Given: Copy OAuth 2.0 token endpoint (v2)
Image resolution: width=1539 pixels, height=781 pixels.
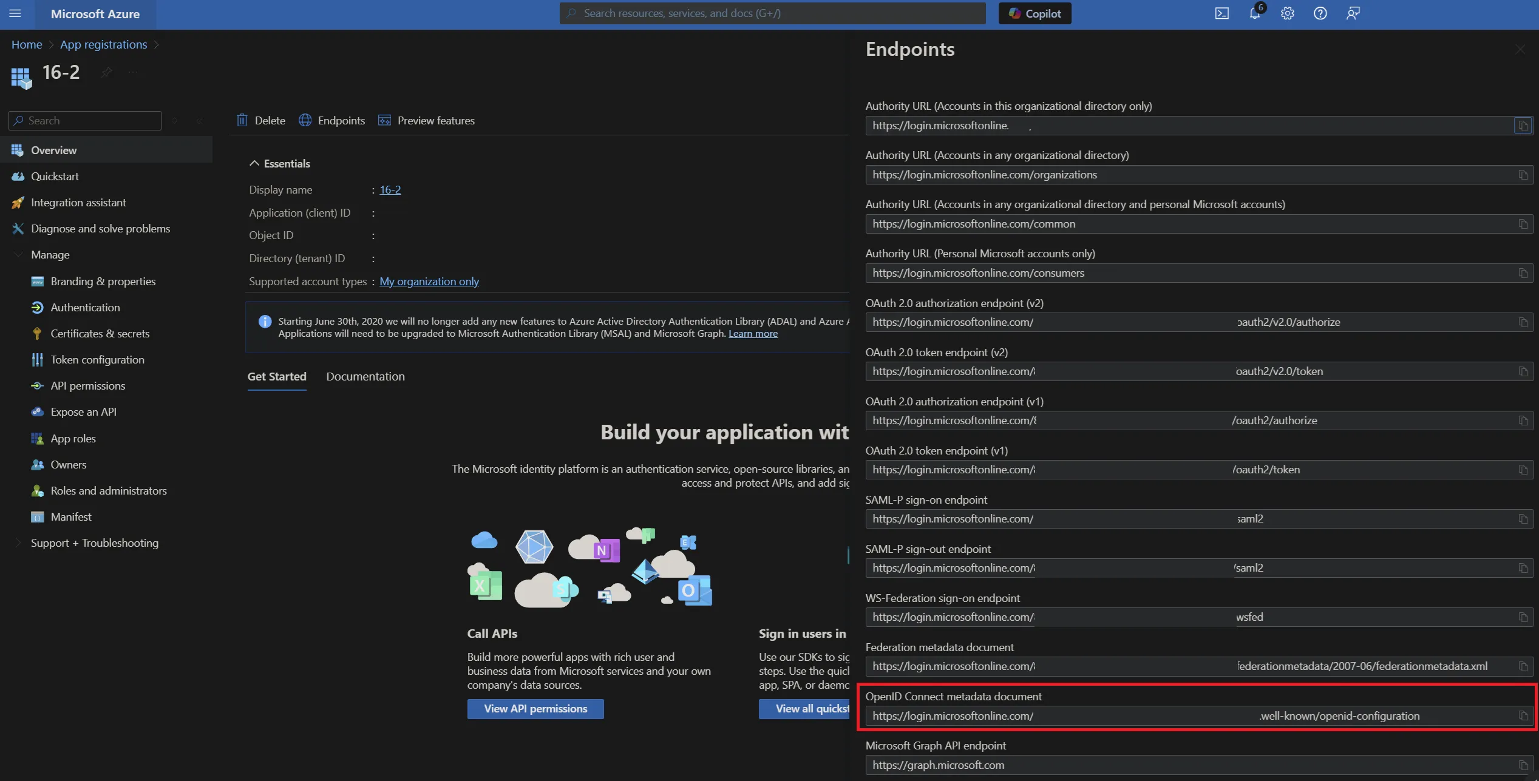Looking at the screenshot, I should 1523,372.
